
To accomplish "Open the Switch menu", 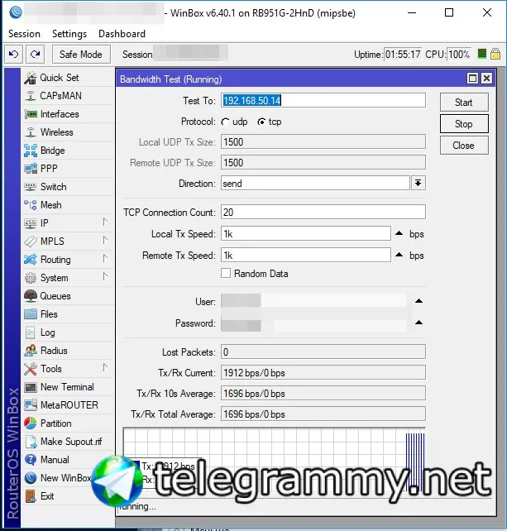I will [x=67, y=187].
